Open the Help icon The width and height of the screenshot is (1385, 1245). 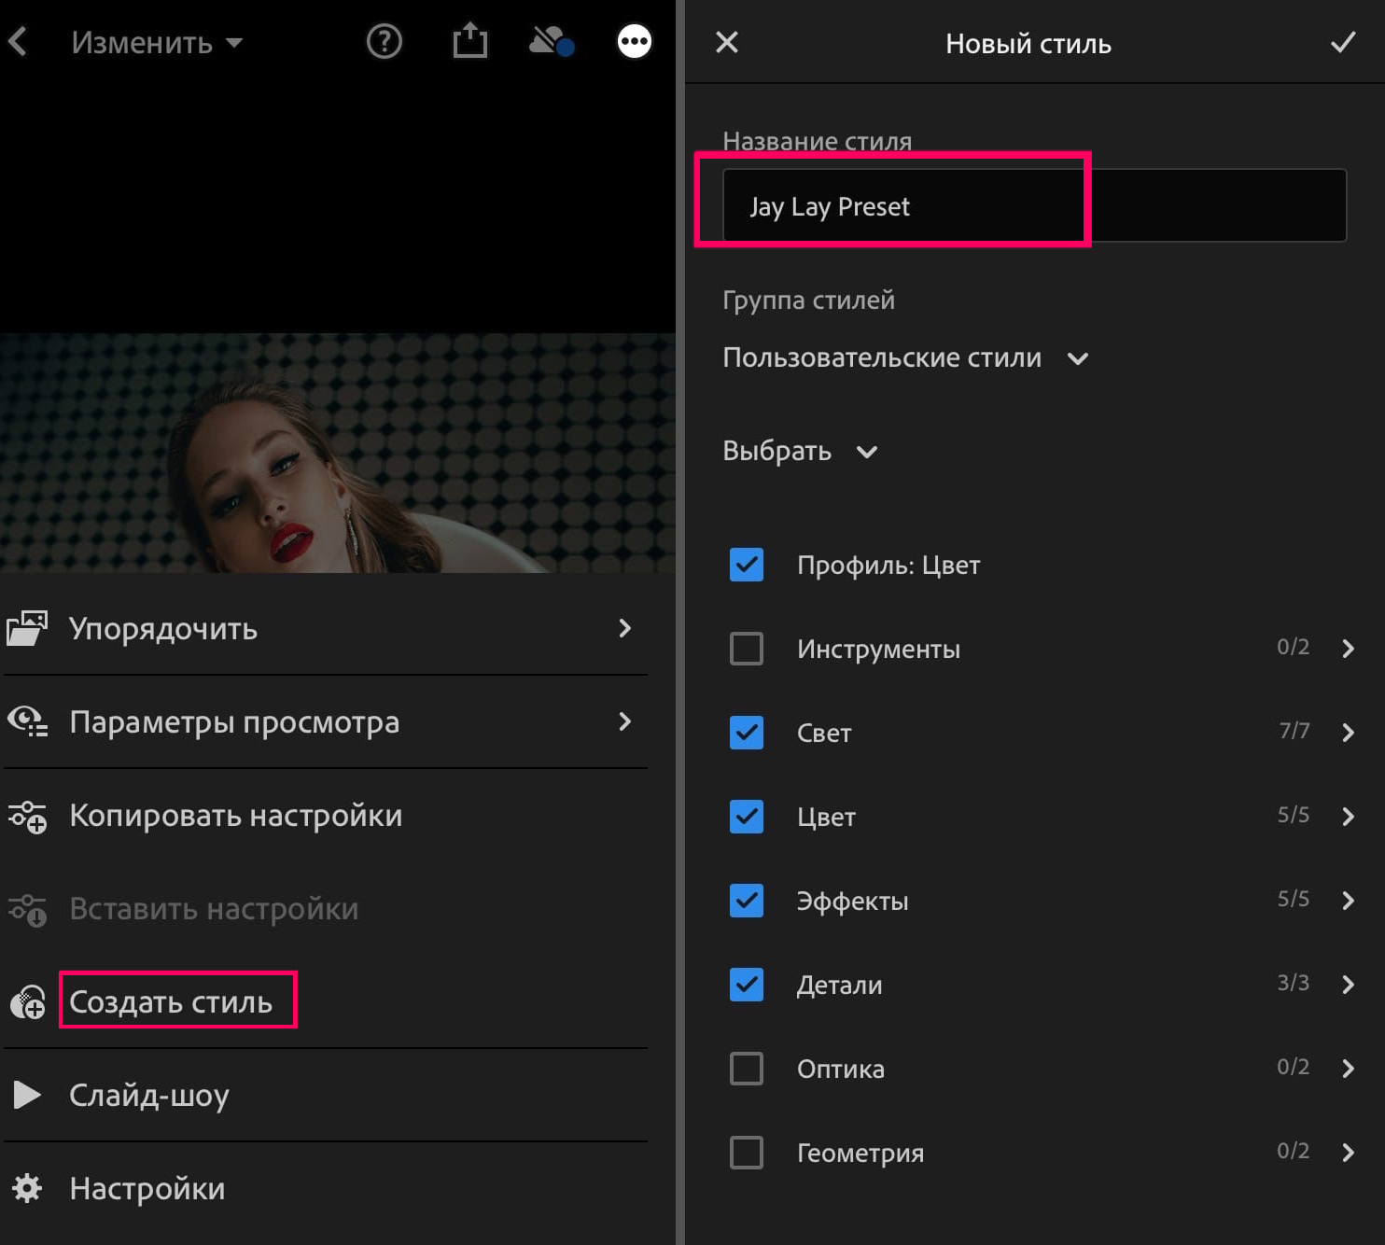click(384, 41)
